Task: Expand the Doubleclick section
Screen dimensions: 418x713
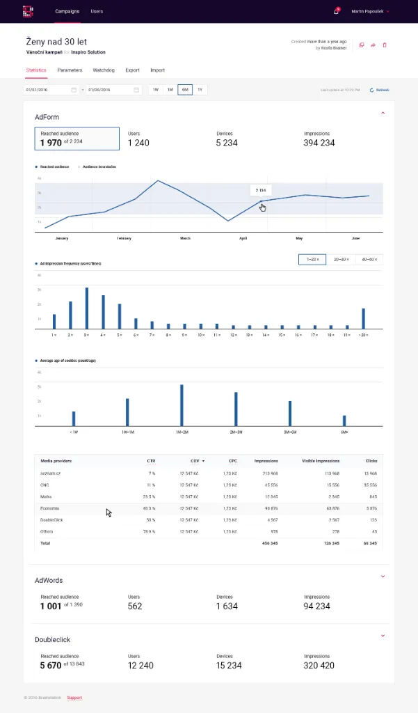Action: 383,636
